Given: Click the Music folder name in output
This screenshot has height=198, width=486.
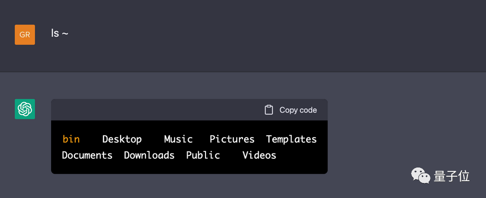Looking at the screenshot, I should (178, 139).
